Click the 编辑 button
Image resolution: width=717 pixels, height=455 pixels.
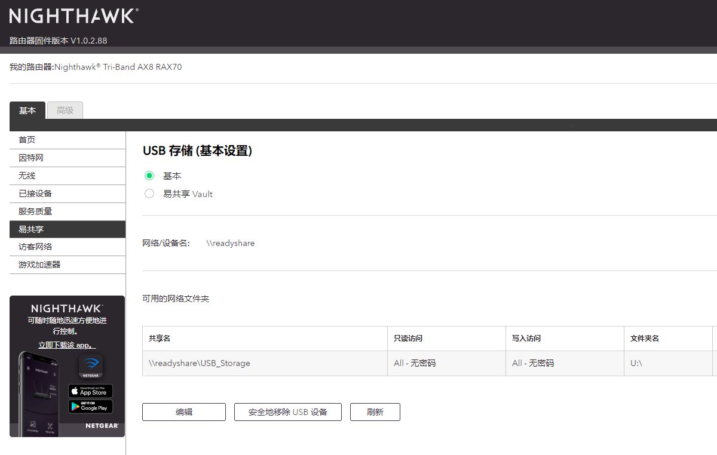pos(184,412)
